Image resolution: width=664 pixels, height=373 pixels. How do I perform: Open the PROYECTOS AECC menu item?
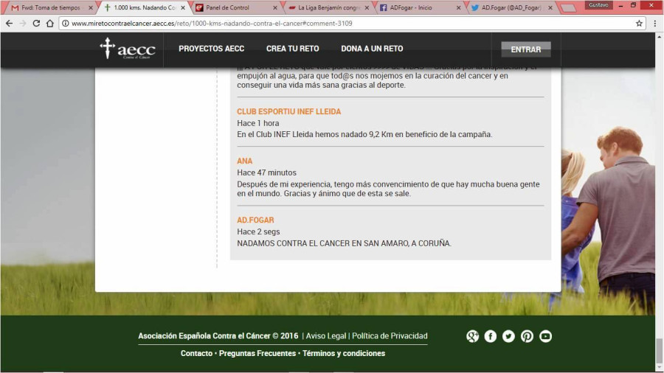(211, 49)
